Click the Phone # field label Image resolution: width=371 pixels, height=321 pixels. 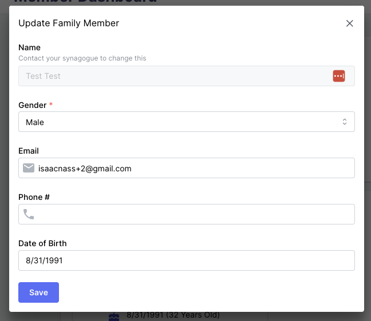tap(34, 197)
